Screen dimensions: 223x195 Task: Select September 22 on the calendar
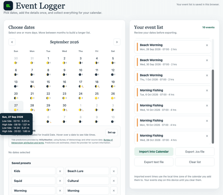coord(48,96)
